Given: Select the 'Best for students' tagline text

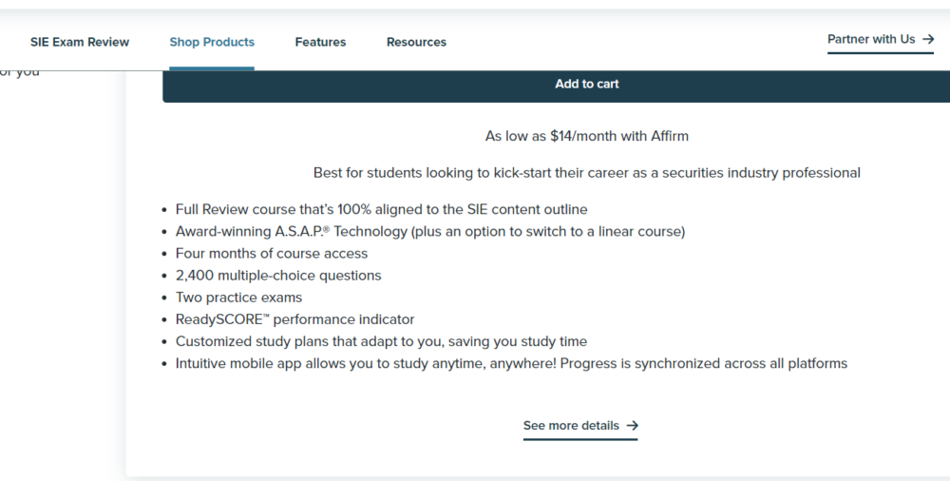Looking at the screenshot, I should [x=586, y=173].
